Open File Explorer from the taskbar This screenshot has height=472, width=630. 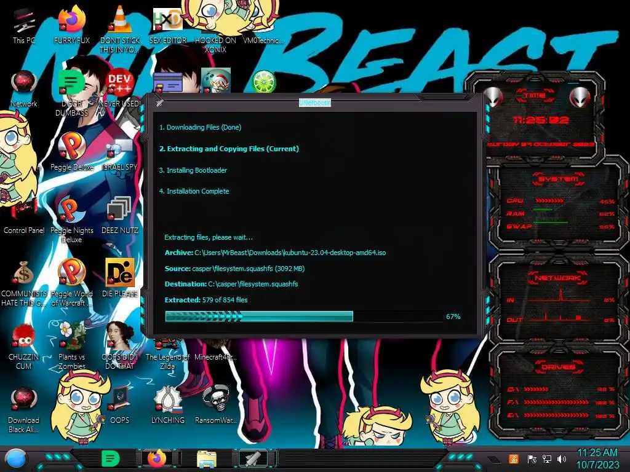pyautogui.click(x=207, y=459)
